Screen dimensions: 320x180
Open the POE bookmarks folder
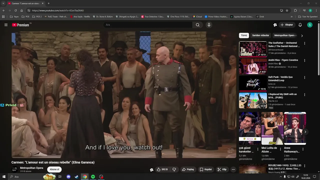pyautogui.click(x=25, y=17)
